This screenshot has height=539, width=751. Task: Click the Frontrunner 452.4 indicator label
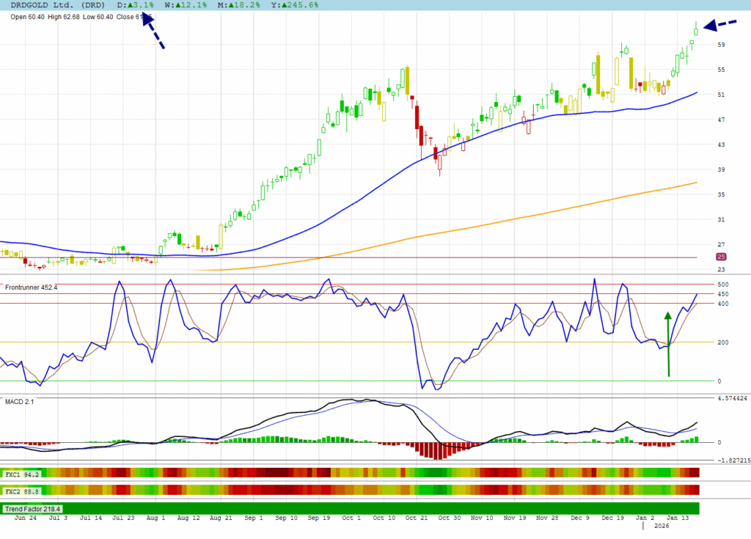point(31,287)
